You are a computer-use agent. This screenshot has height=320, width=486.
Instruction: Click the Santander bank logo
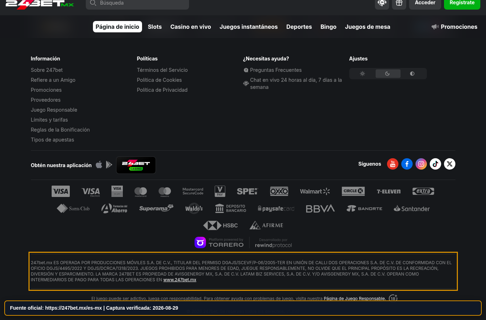412,209
